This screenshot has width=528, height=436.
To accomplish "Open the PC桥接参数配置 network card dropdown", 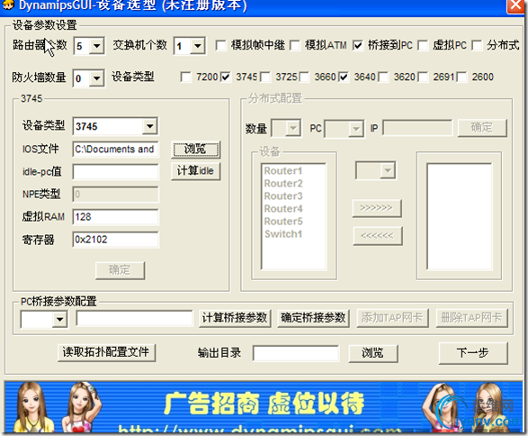I will 59,319.
